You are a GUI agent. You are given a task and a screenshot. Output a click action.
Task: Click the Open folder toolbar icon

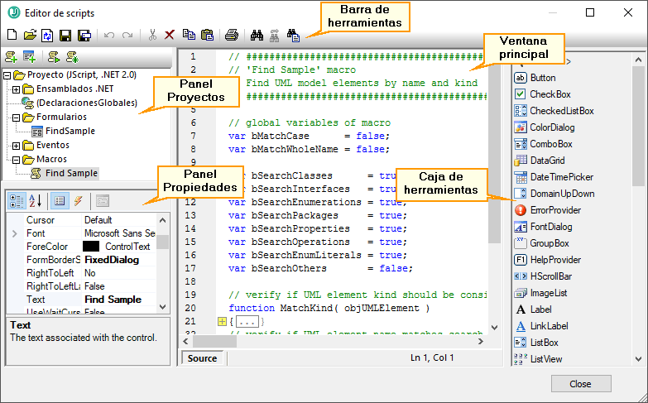point(29,36)
